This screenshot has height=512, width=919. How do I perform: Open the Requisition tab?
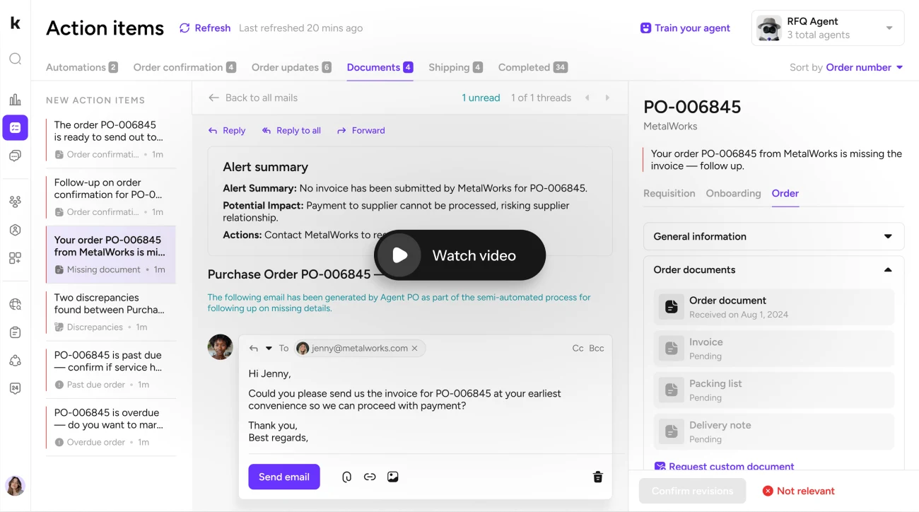[669, 193]
